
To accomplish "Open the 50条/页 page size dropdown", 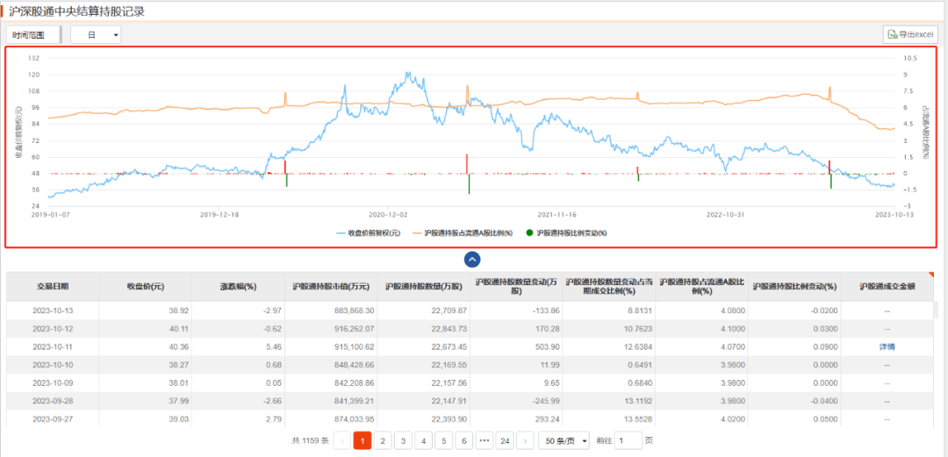I will [x=563, y=441].
